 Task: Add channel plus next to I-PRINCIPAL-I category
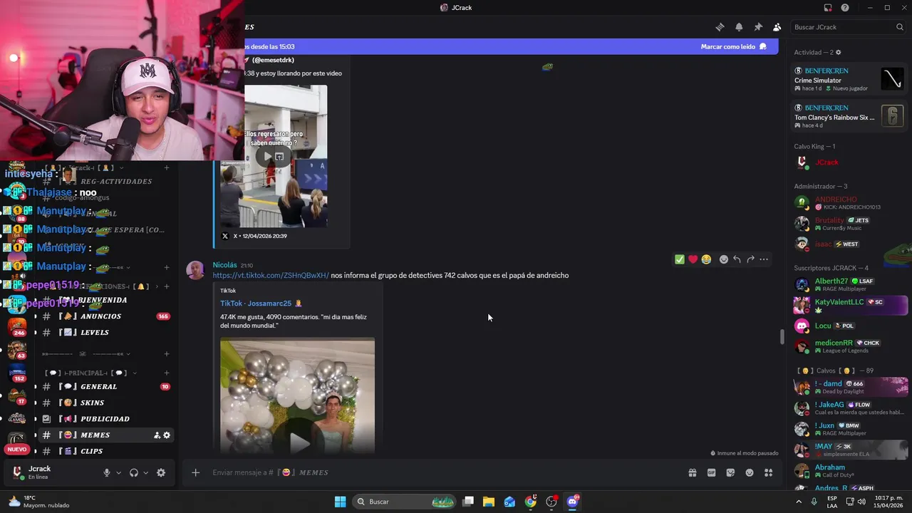tap(167, 373)
